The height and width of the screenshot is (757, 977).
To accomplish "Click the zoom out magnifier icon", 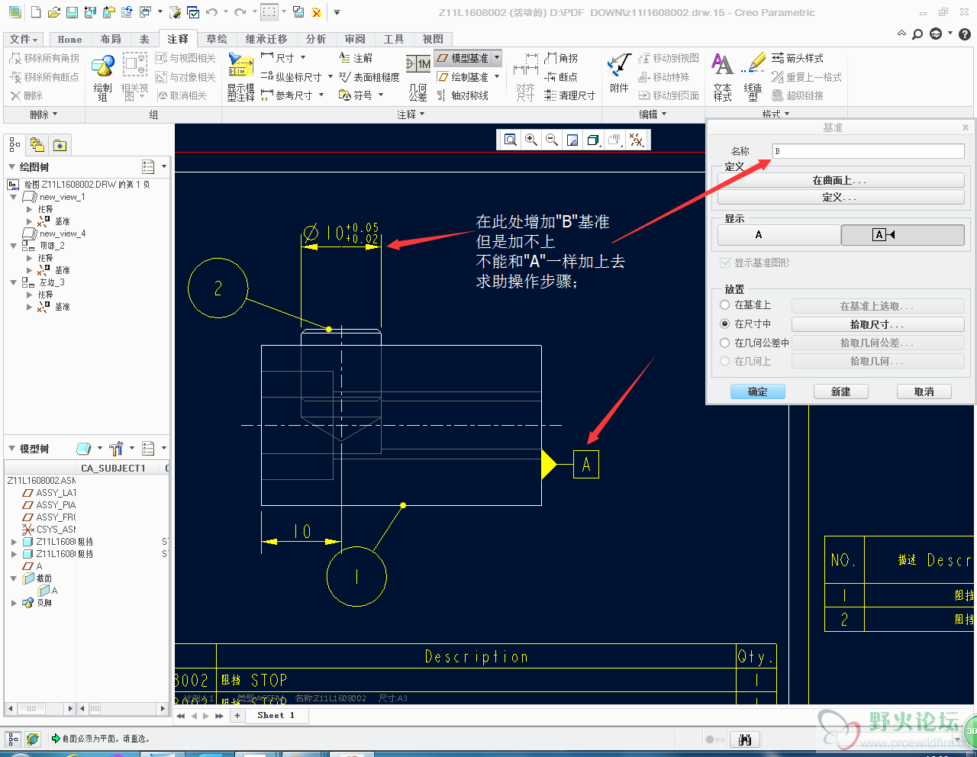I will (x=552, y=140).
